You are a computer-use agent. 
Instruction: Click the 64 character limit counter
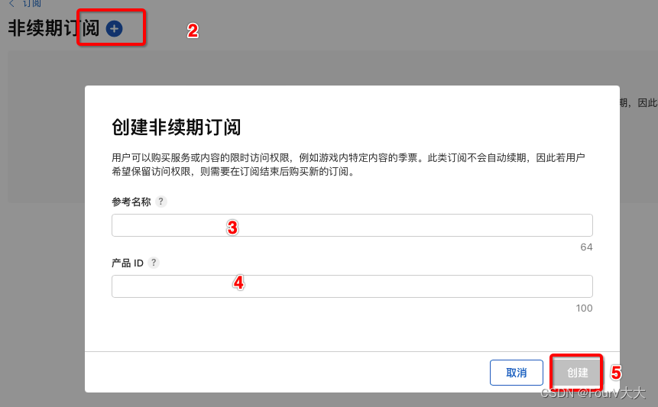(586, 247)
